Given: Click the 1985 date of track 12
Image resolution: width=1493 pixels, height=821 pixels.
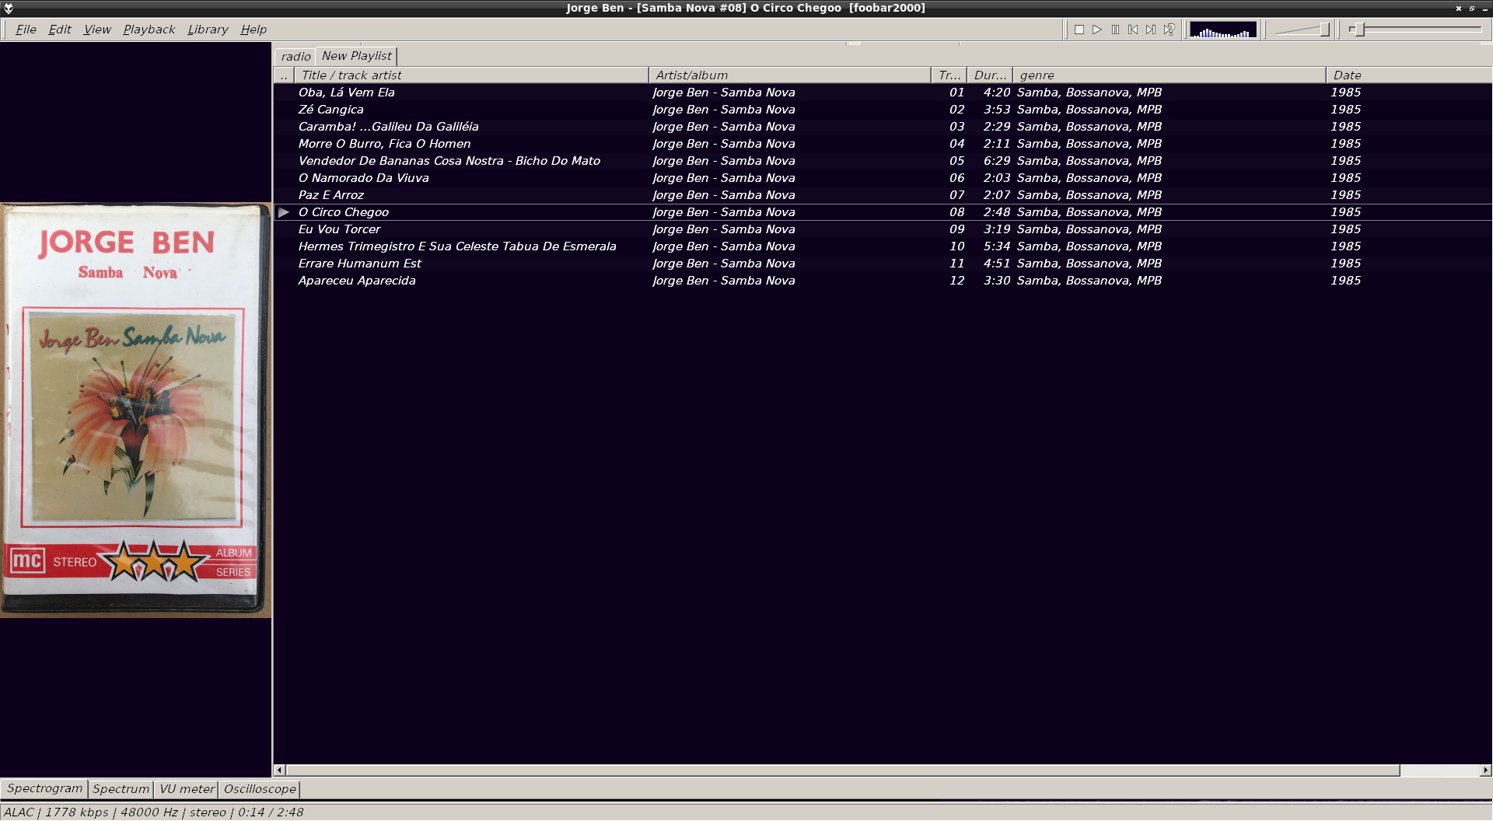Looking at the screenshot, I should click(x=1345, y=281).
